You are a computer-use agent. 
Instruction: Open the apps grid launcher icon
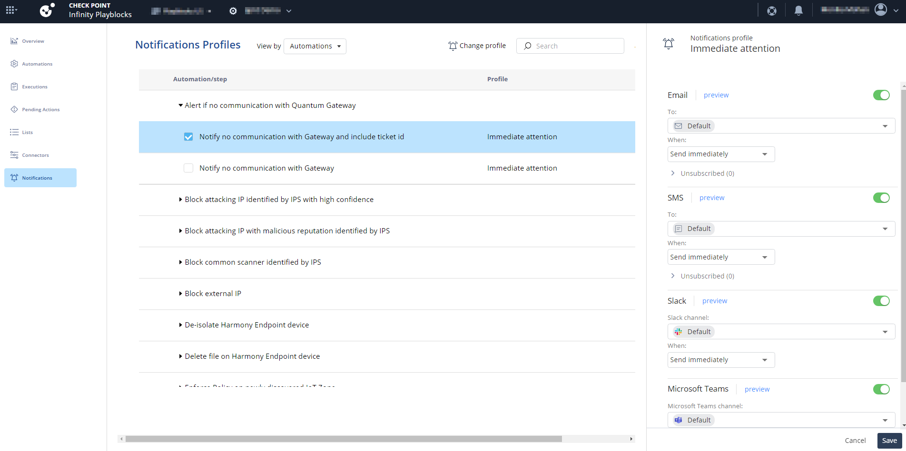pyautogui.click(x=11, y=10)
